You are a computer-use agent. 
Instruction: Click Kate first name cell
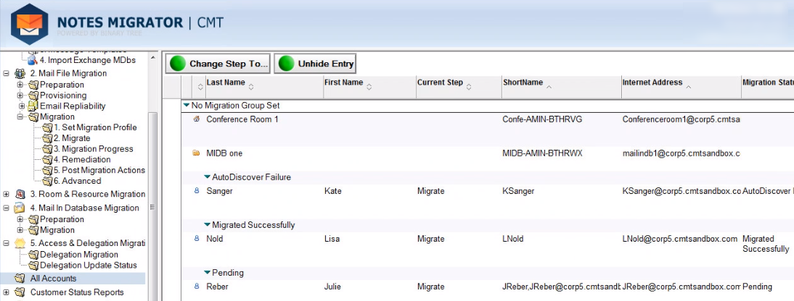tap(332, 192)
